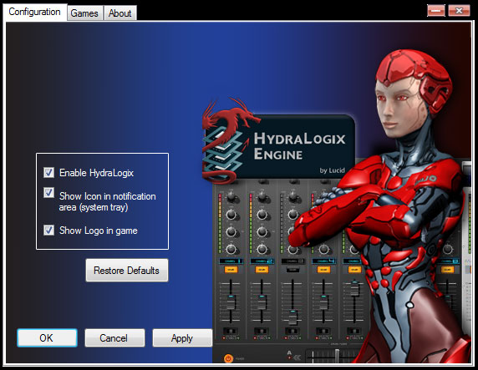Minimize the HydraLogix window

pos(436,11)
